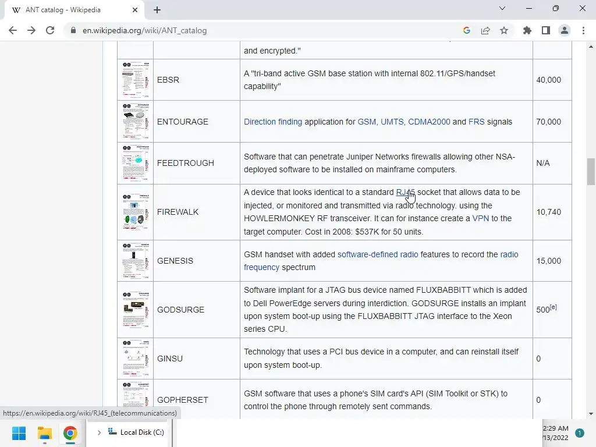Viewport: 596px width, 447px height.
Task: Switch to Chrome in taskbar
Action: tap(70, 433)
